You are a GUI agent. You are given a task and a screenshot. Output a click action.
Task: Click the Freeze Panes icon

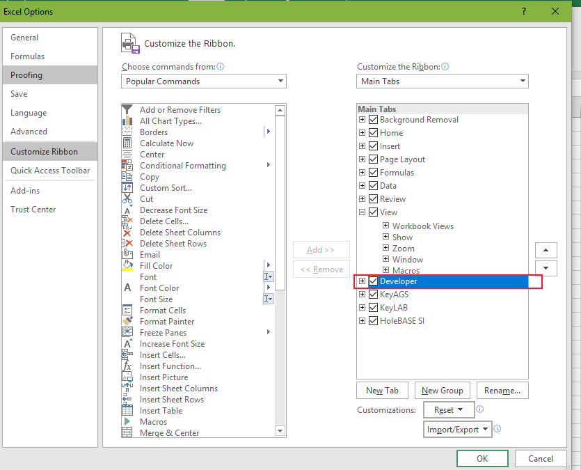pyautogui.click(x=127, y=333)
